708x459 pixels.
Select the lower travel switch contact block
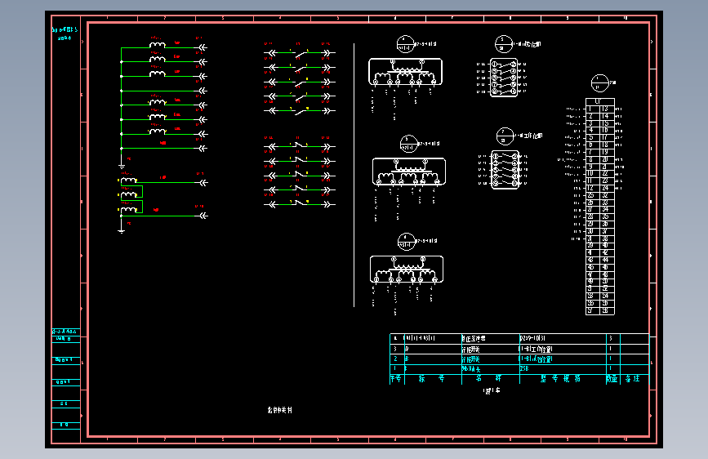pos(505,170)
